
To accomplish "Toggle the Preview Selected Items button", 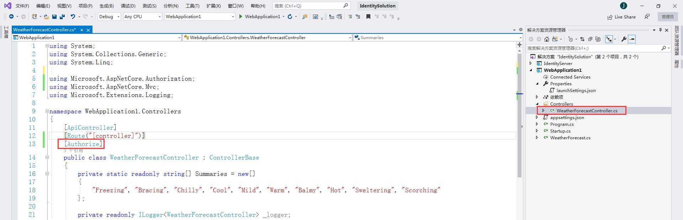I will 632,39.
